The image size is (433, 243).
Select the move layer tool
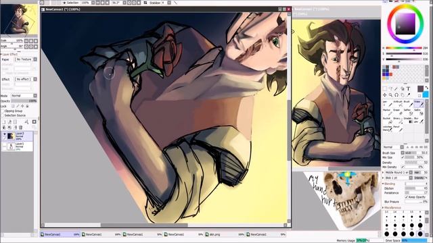tap(385, 95)
